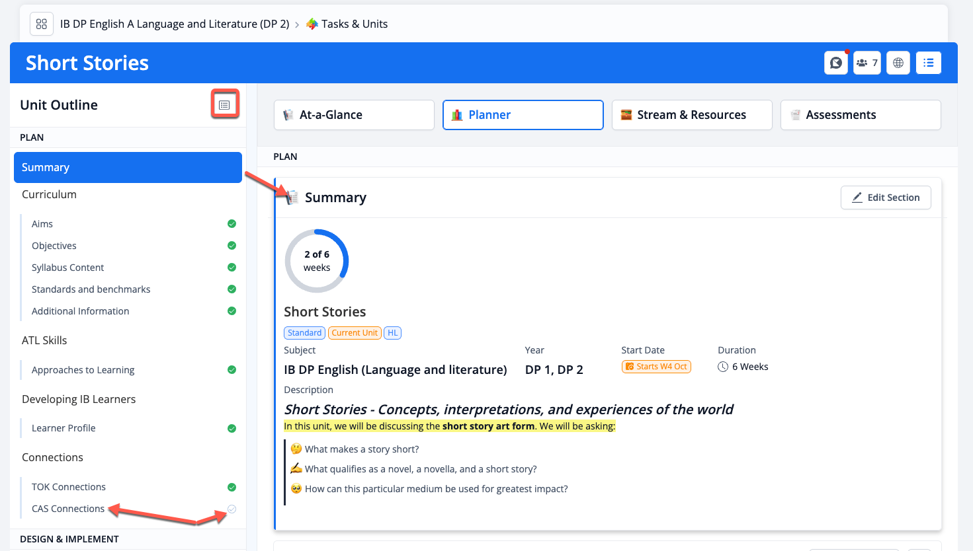
Task: Click the Tasks & Units breadcrumb icon
Action: tap(312, 24)
